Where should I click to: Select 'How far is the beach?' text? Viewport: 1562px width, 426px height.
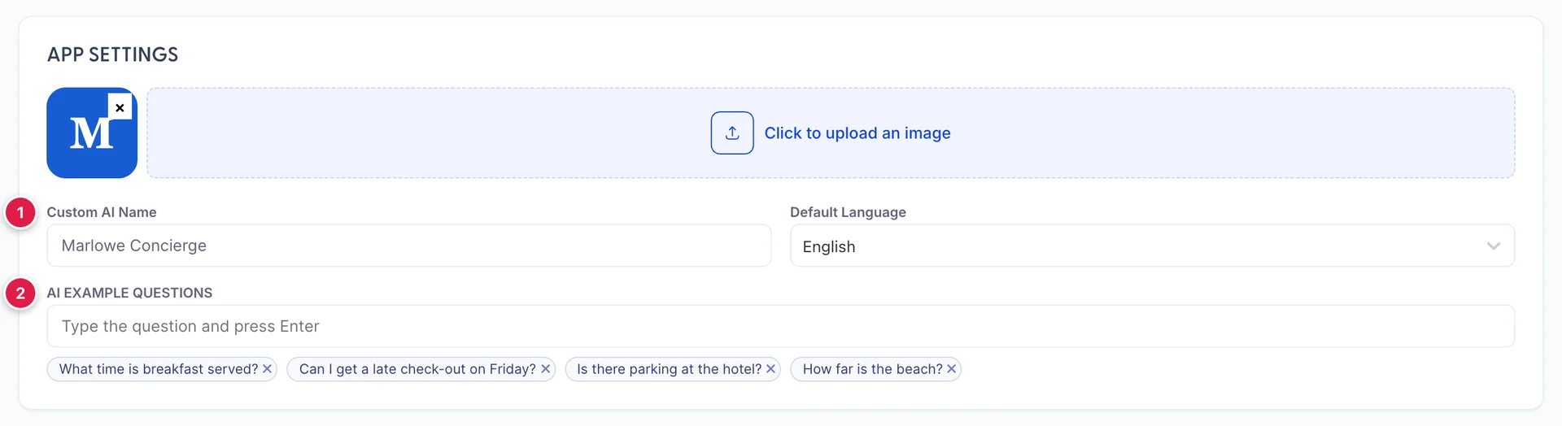click(873, 369)
